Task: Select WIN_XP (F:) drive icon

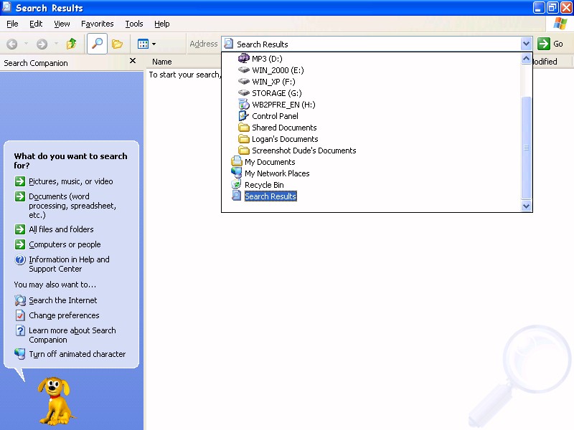Action: click(x=243, y=82)
